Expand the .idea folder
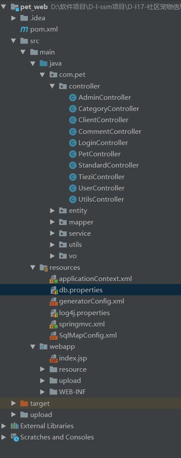This screenshot has width=181, height=458. click(x=13, y=18)
